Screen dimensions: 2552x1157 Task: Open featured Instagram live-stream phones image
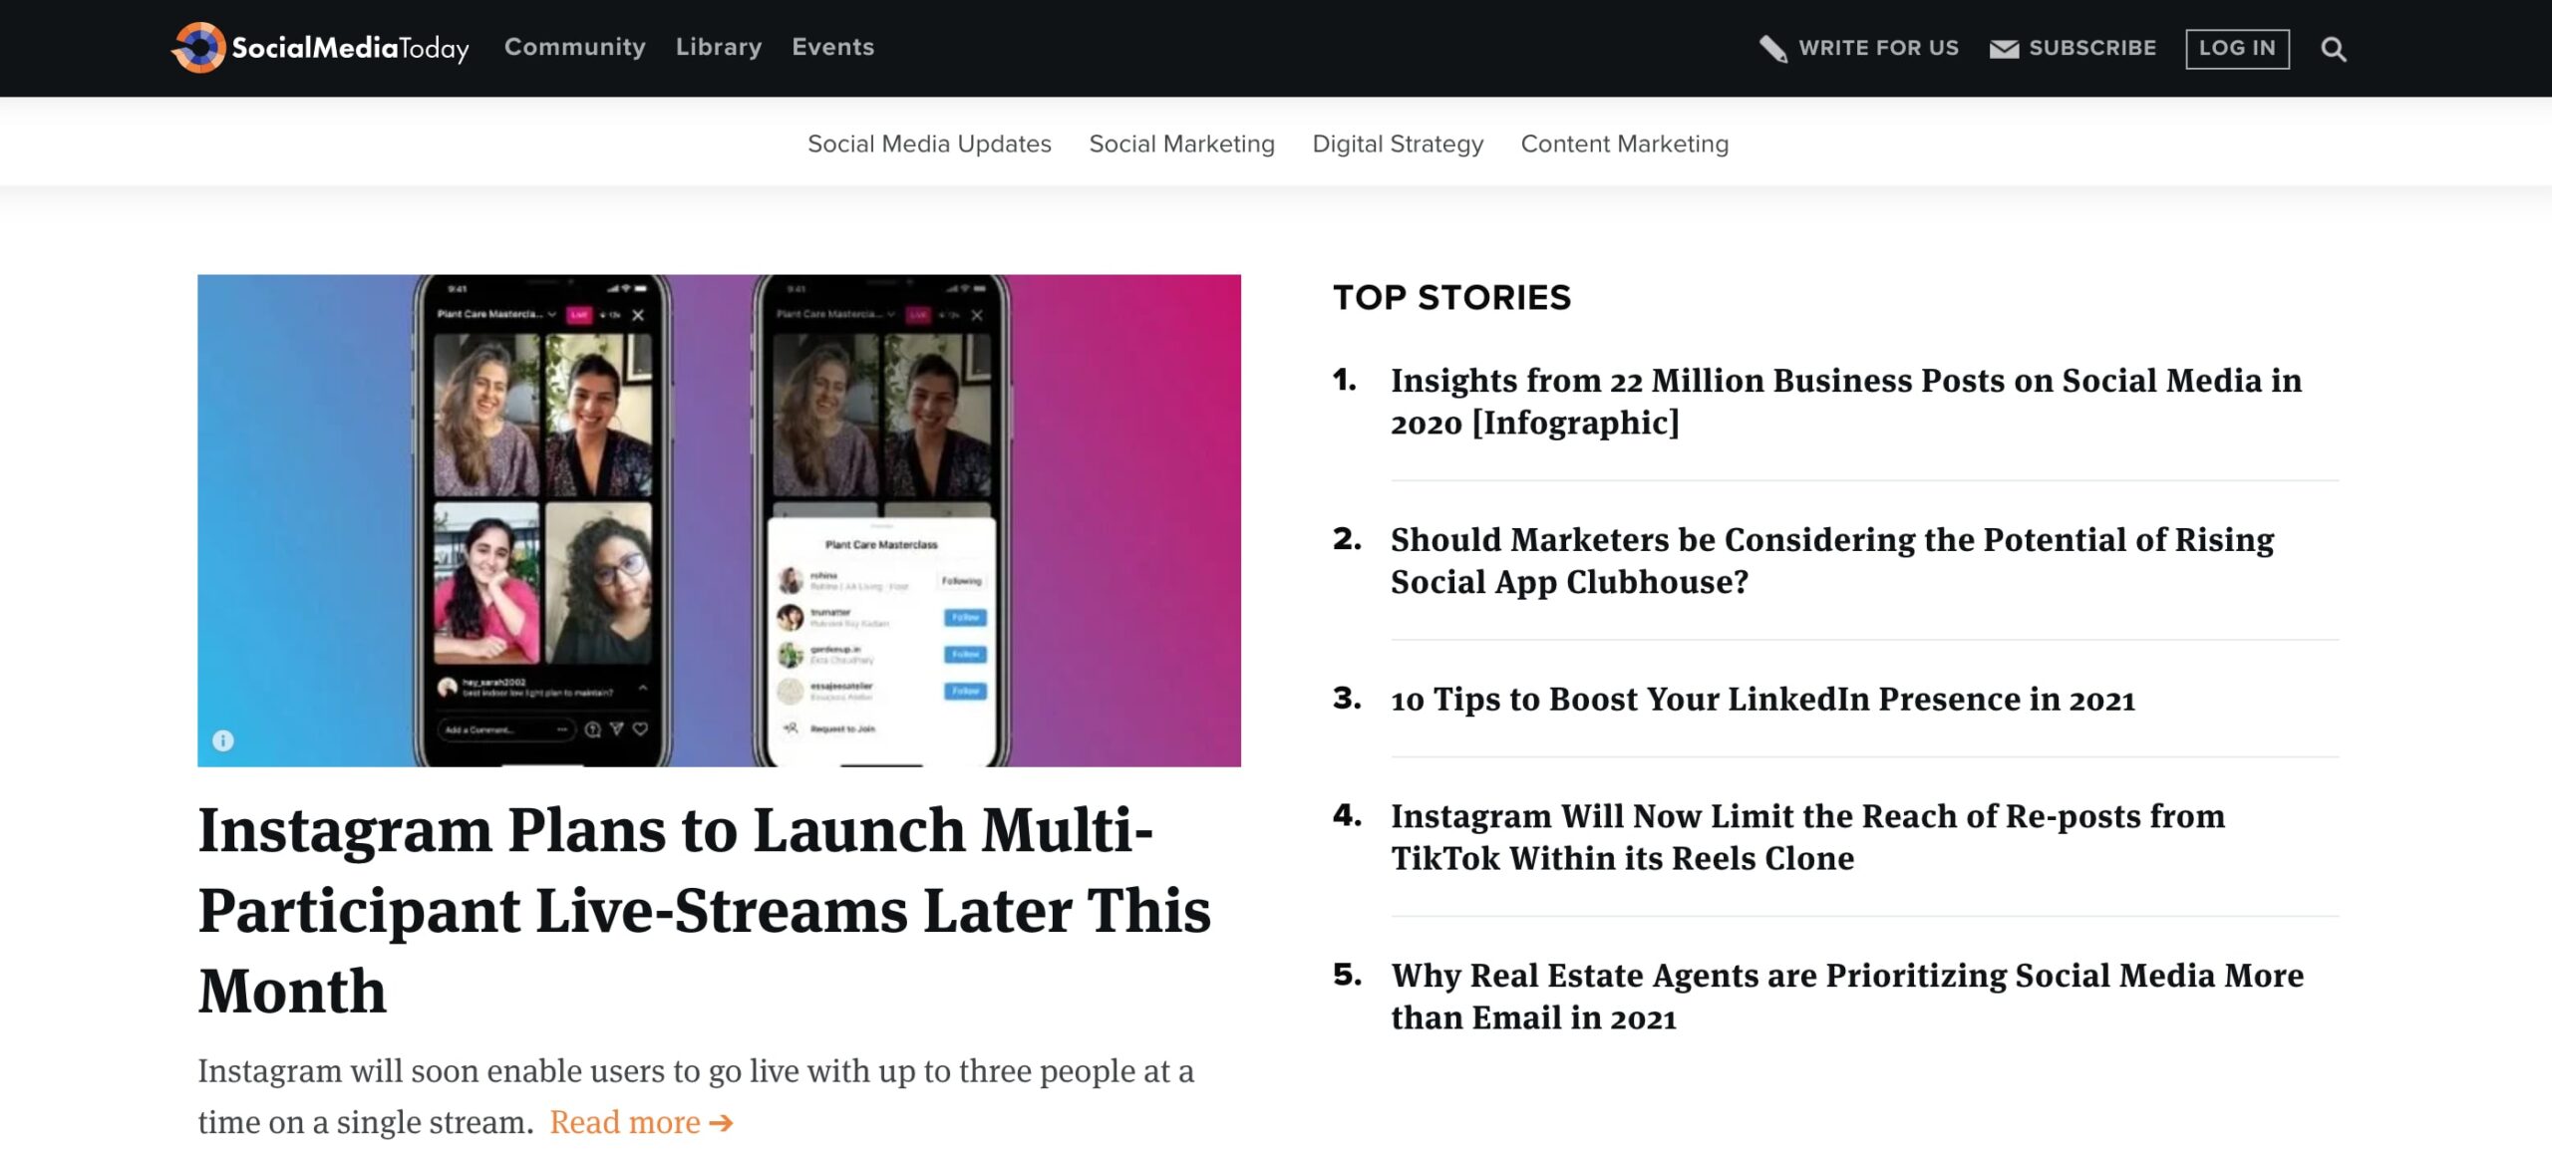(x=719, y=520)
